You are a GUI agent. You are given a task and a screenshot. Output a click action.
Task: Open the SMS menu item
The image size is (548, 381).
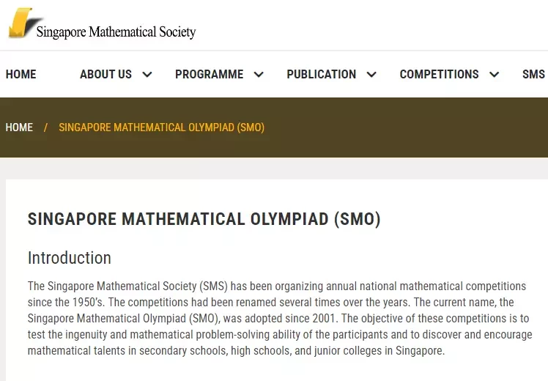(533, 74)
